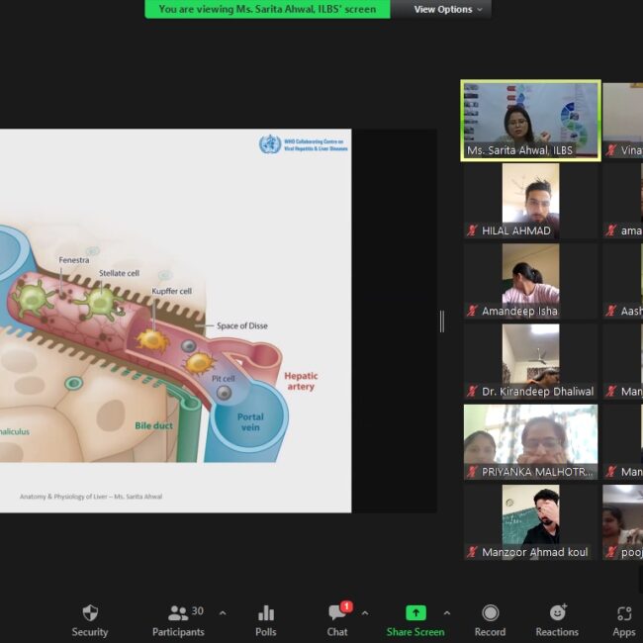Click muted mic icon beside Manzoor Ahmad koul
Image resolution: width=643 pixels, height=643 pixels.
(473, 552)
